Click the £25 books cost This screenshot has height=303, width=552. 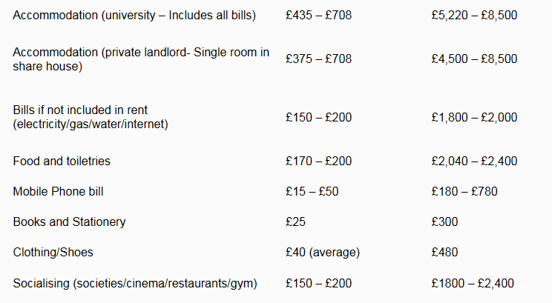(295, 222)
